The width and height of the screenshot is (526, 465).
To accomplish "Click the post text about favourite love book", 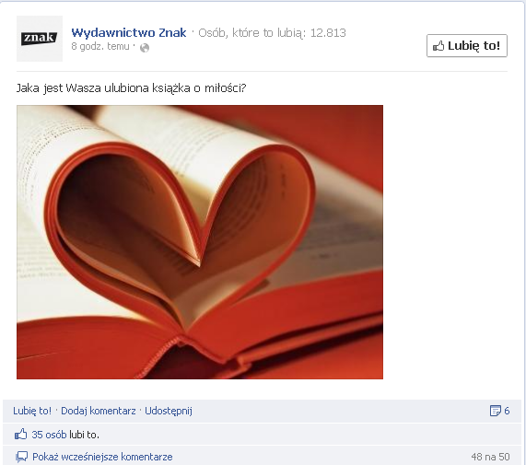I will 131,88.
